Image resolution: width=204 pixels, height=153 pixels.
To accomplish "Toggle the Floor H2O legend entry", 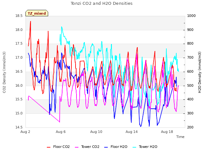I will (116, 147).
